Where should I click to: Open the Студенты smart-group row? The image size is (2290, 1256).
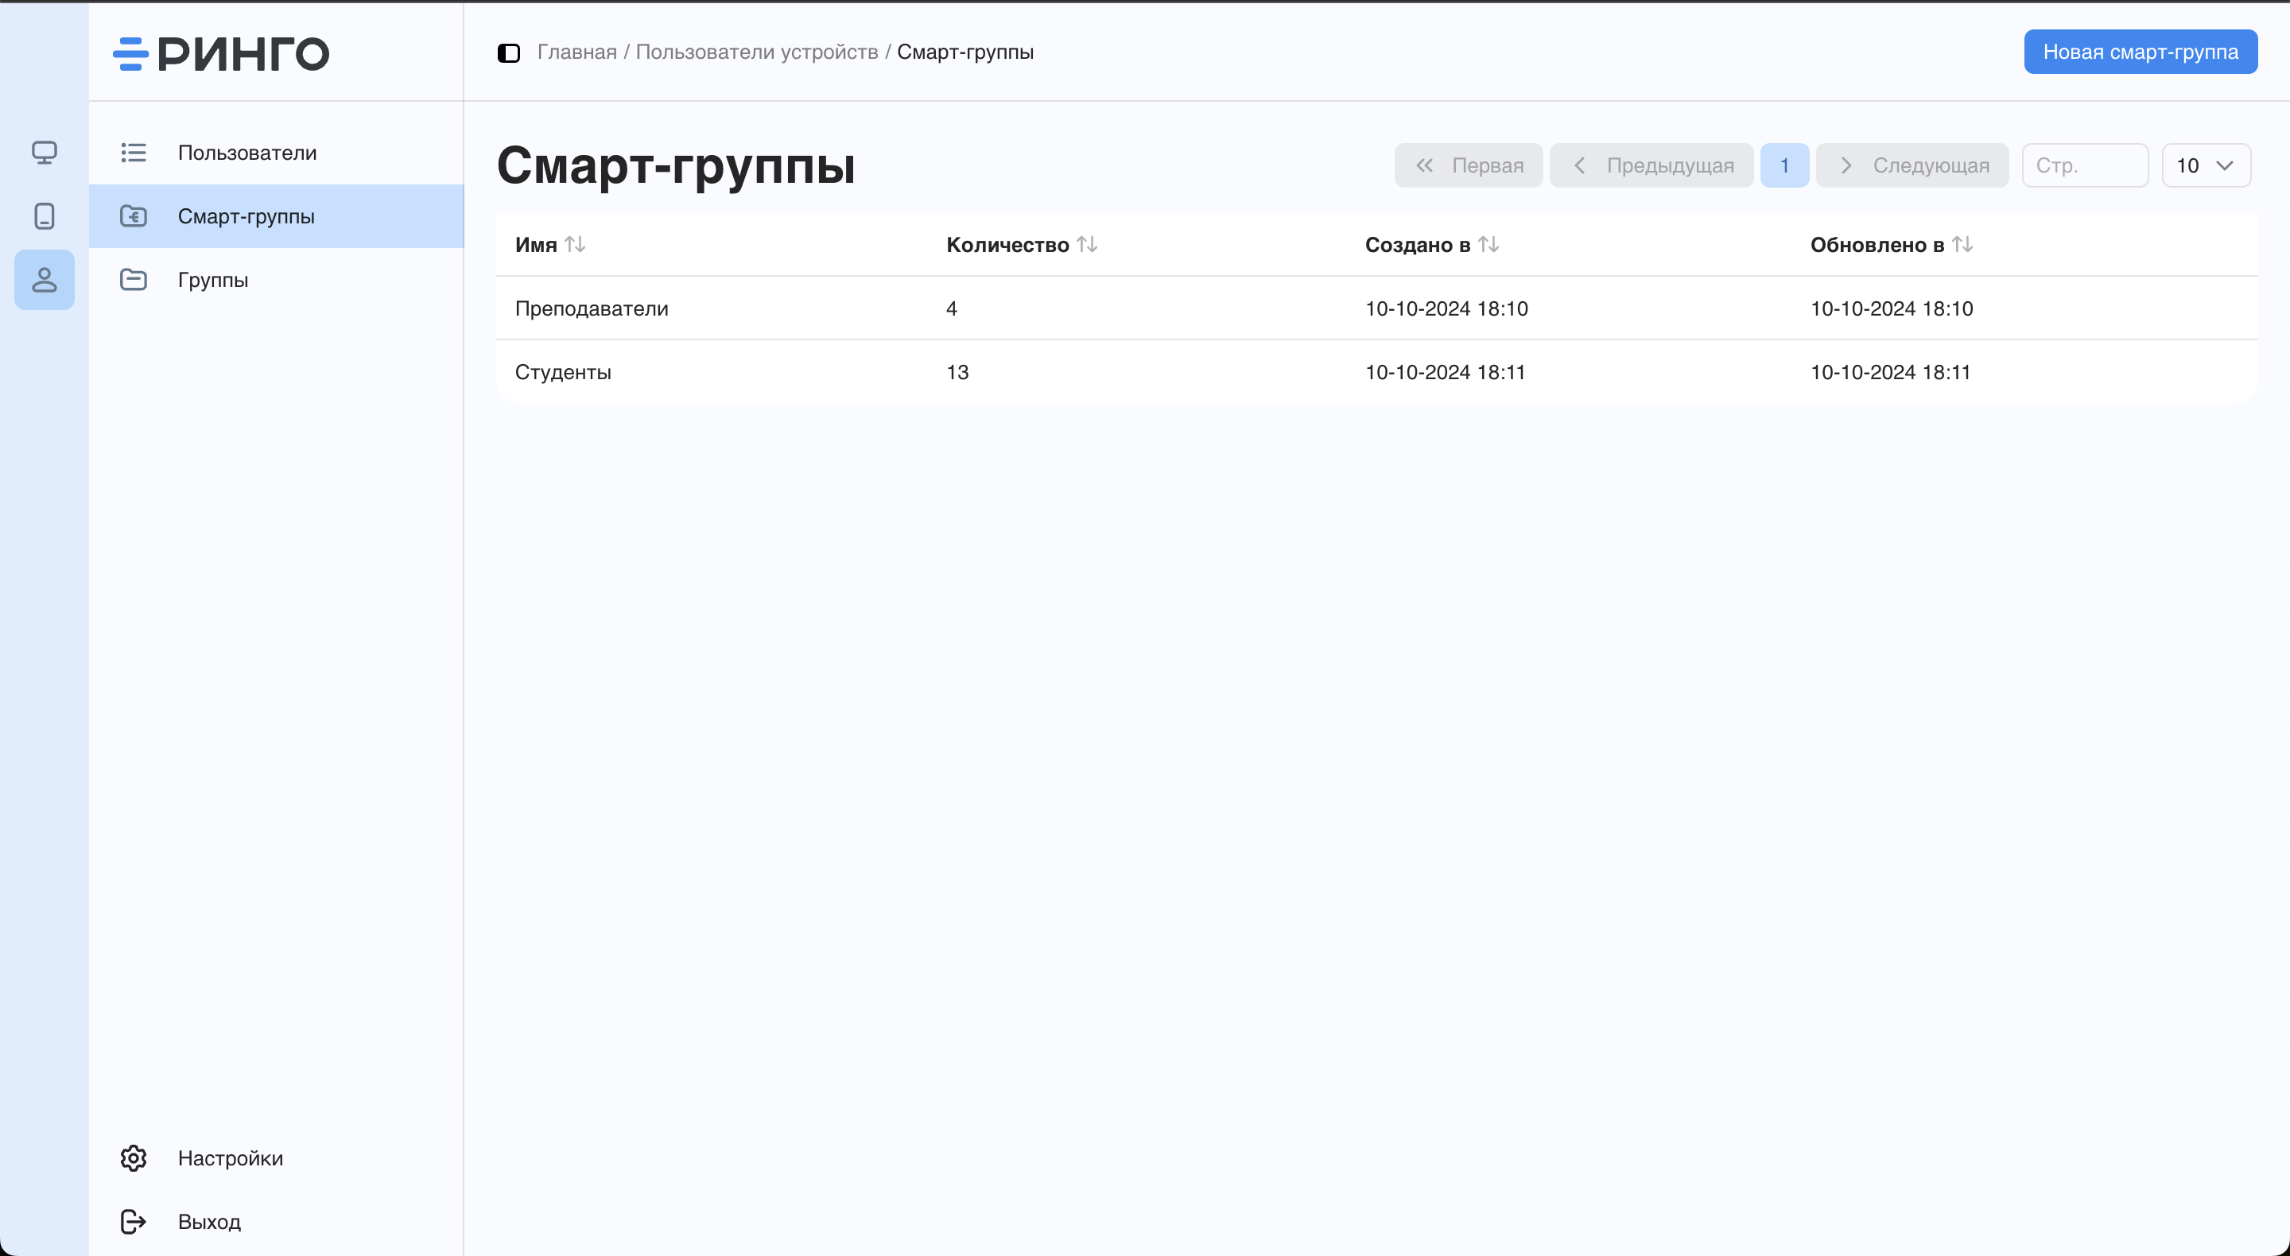(563, 371)
